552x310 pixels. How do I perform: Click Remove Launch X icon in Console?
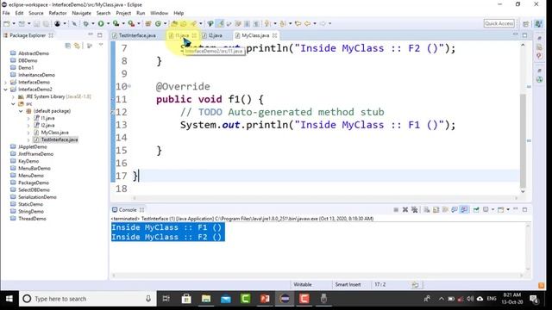click(x=405, y=210)
